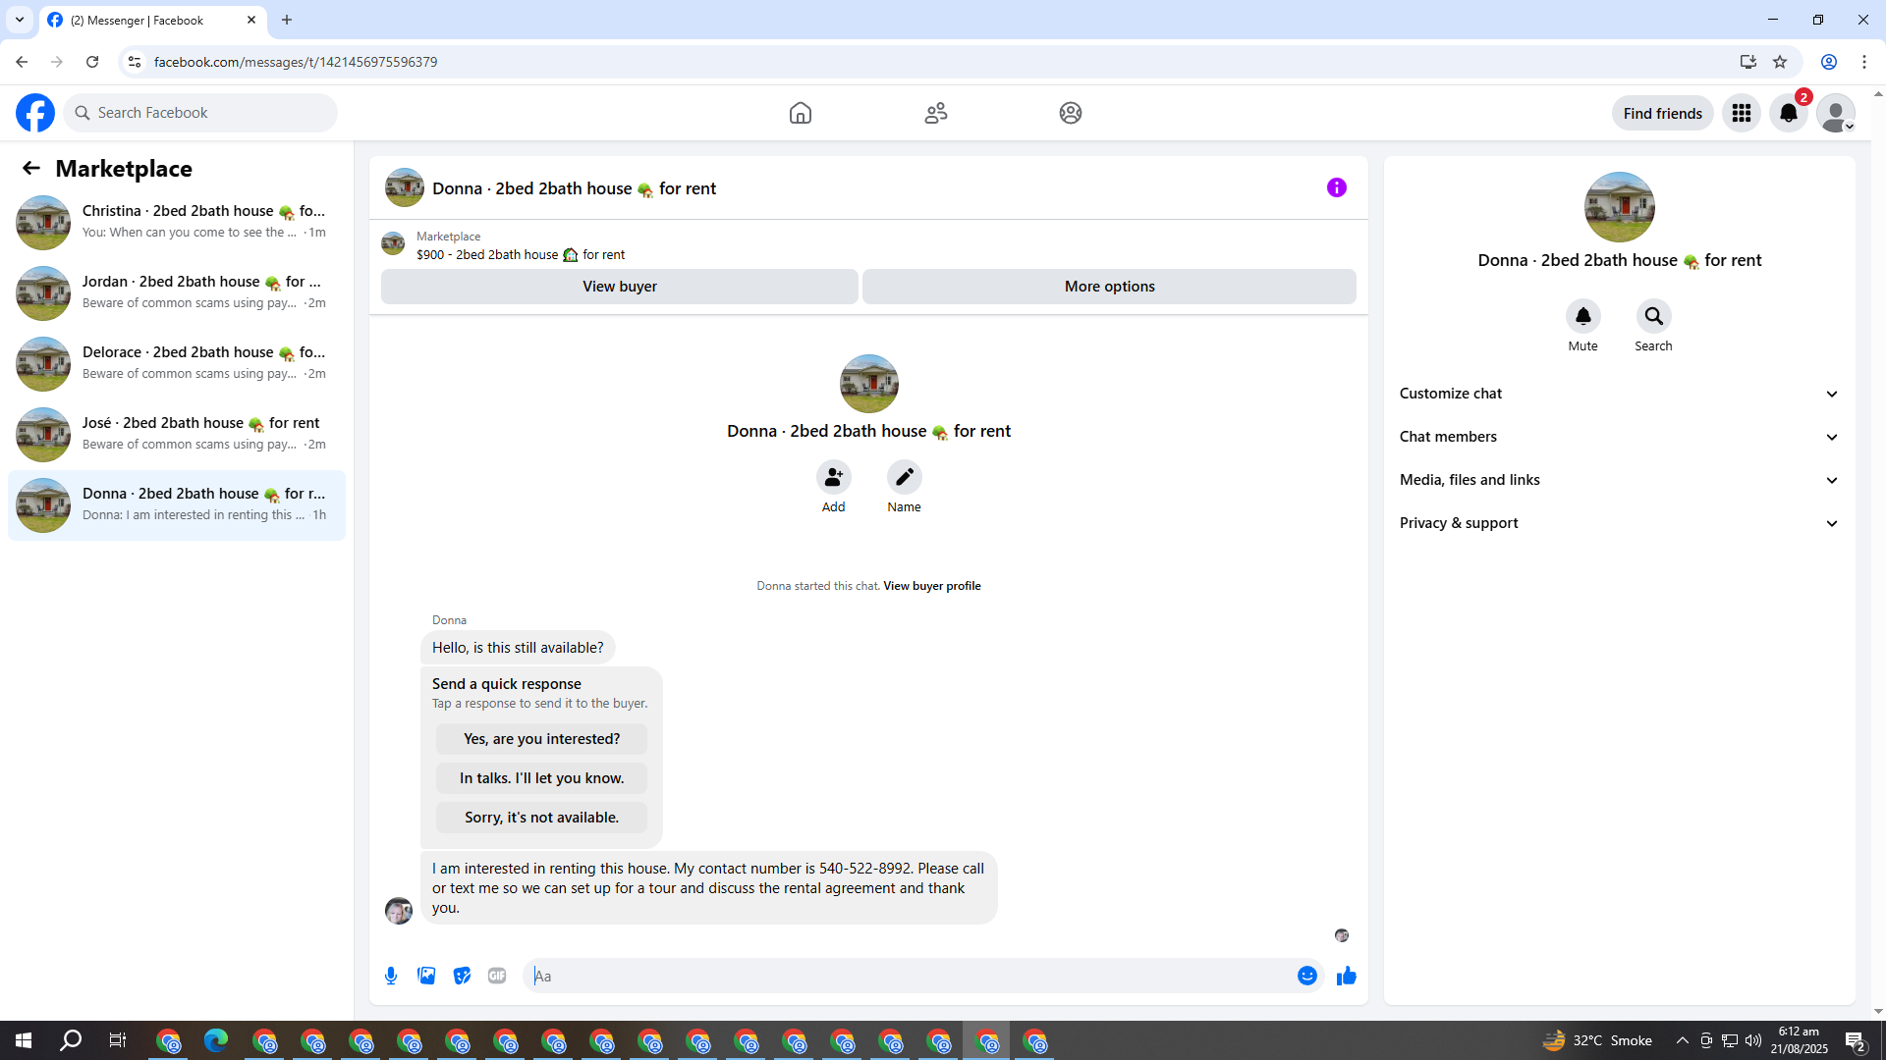
Task: Open the GIF picker
Action: point(497,976)
